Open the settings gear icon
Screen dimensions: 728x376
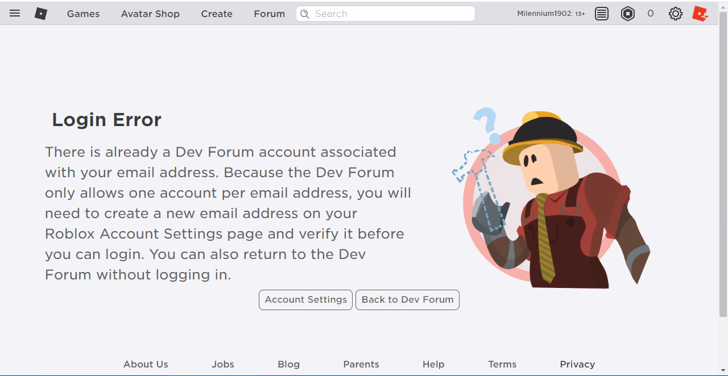point(676,14)
